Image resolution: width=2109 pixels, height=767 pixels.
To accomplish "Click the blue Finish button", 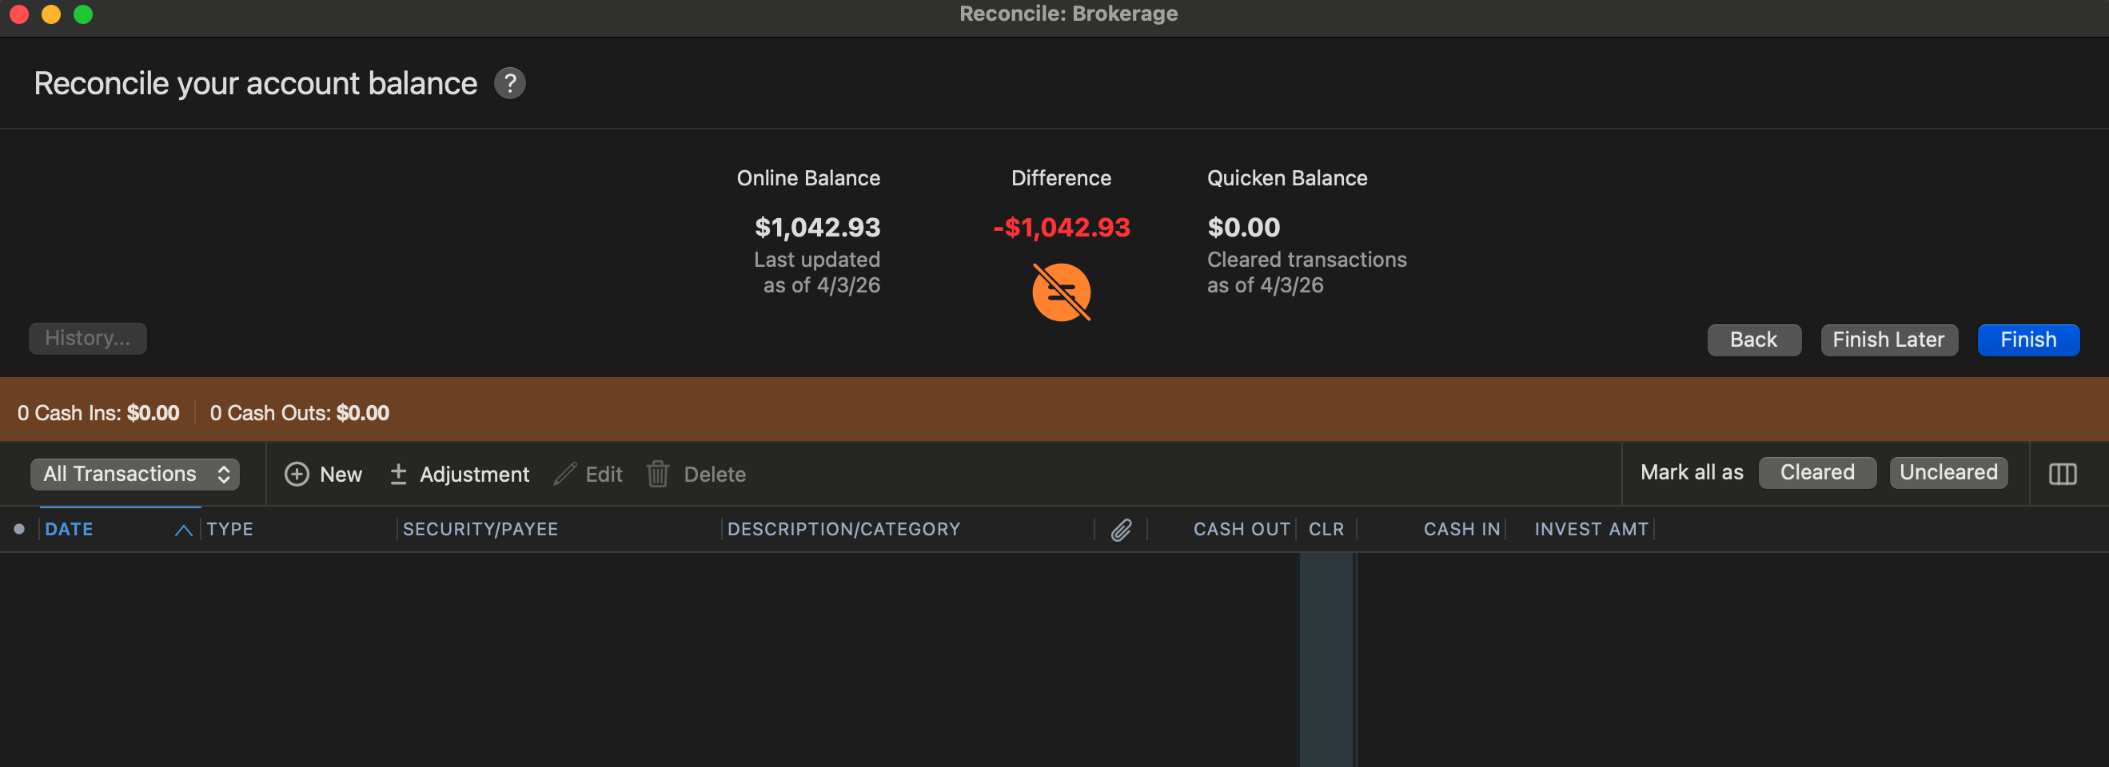I will [2027, 340].
